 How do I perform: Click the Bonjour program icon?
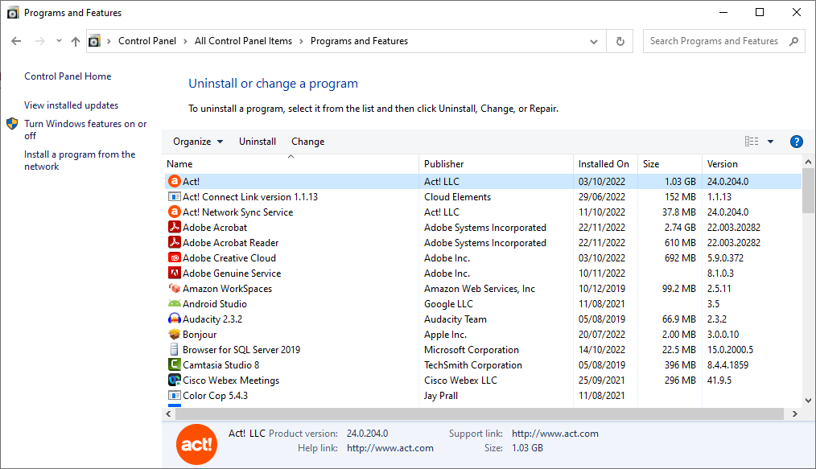(175, 335)
